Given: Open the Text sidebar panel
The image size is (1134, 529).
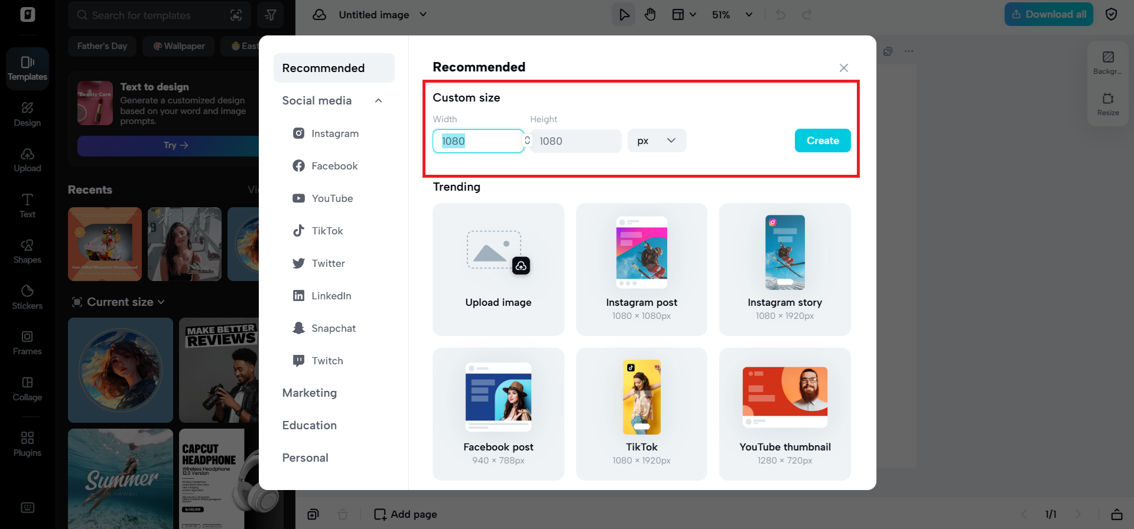Looking at the screenshot, I should coord(27,206).
